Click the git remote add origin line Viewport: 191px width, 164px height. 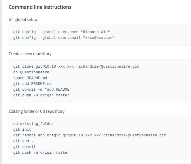90,135
